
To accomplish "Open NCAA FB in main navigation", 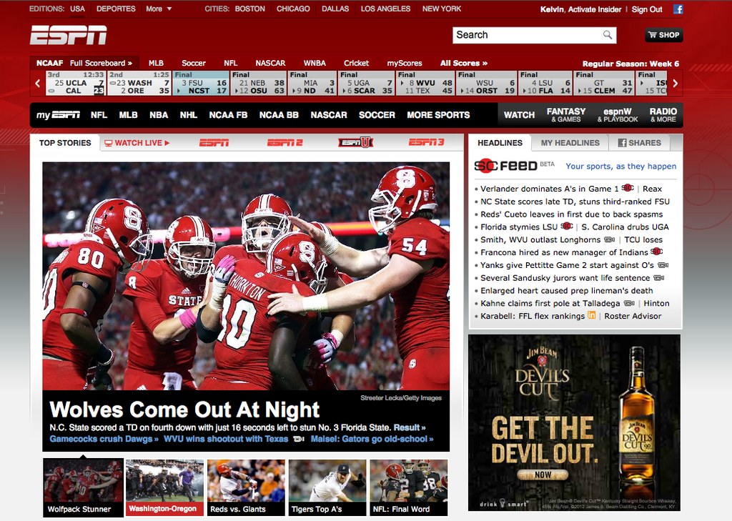I will [x=228, y=115].
